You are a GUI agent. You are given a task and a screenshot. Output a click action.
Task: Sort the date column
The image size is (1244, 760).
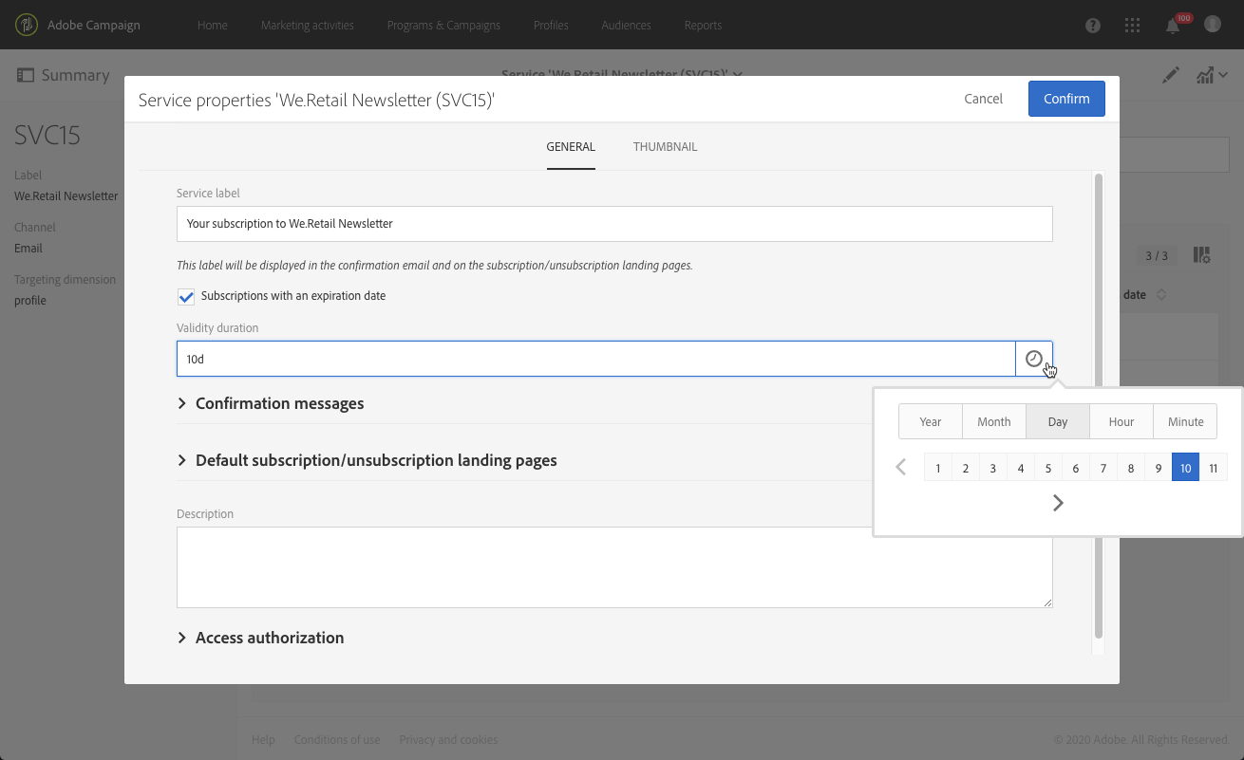(1160, 295)
